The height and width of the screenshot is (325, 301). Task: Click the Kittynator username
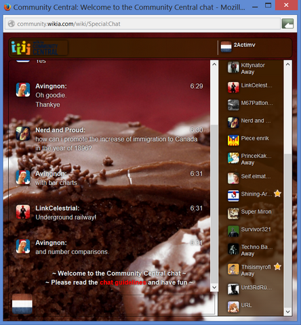(253, 65)
